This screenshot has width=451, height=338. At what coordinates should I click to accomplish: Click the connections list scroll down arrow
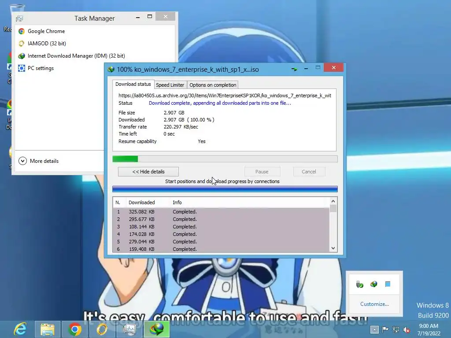(x=333, y=248)
